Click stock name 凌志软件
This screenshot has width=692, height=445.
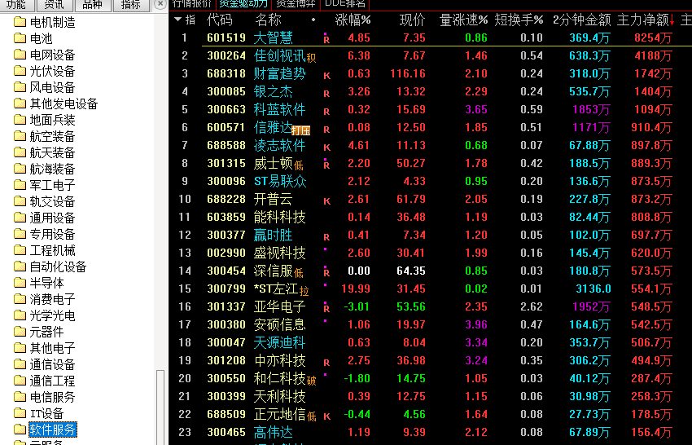click(x=279, y=145)
